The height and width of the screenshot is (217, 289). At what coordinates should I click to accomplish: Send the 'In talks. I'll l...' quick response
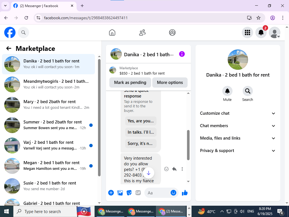click(x=141, y=132)
